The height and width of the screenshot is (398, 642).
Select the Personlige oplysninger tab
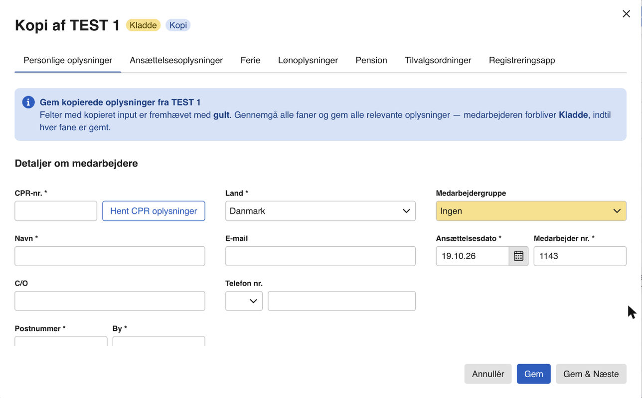click(x=68, y=60)
